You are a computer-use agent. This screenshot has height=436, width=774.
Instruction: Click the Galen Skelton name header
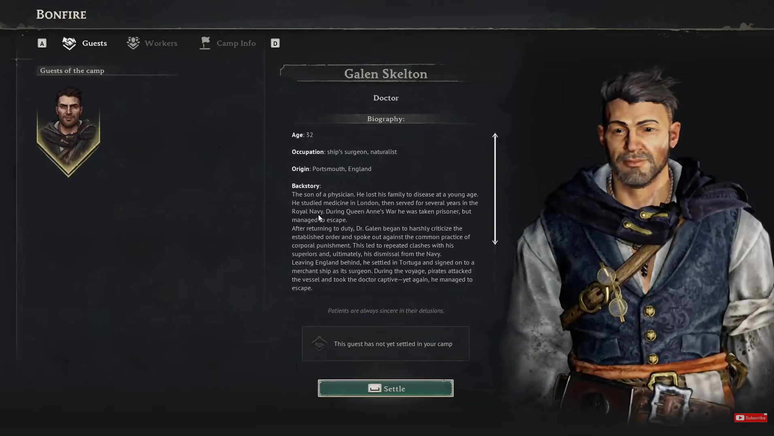386,74
